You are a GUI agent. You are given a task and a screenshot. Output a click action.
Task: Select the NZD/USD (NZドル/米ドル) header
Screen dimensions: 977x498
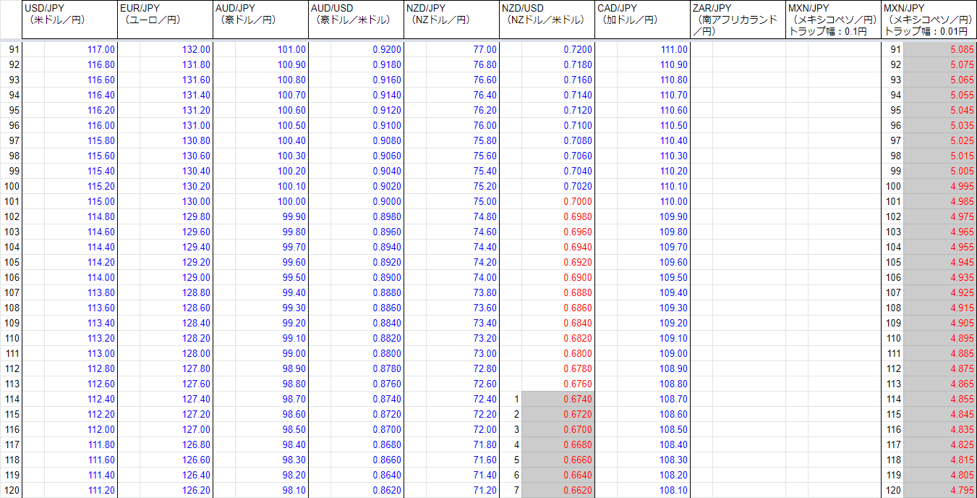pos(547,20)
